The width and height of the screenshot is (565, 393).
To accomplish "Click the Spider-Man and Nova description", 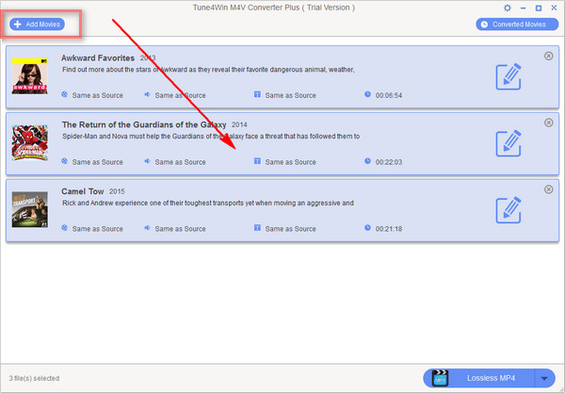I will tap(211, 137).
